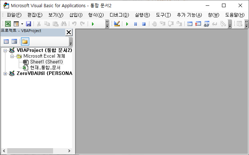Click the Undo arrow icon
The height and width of the screenshot is (155, 249).
(74, 24)
